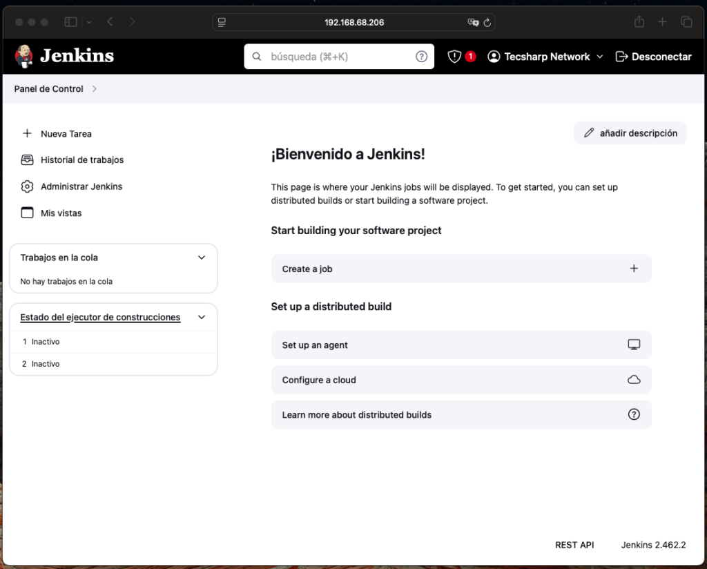Expand the breadcrumb chevron after Panel de Control
This screenshot has width=707, height=569.
click(94, 89)
